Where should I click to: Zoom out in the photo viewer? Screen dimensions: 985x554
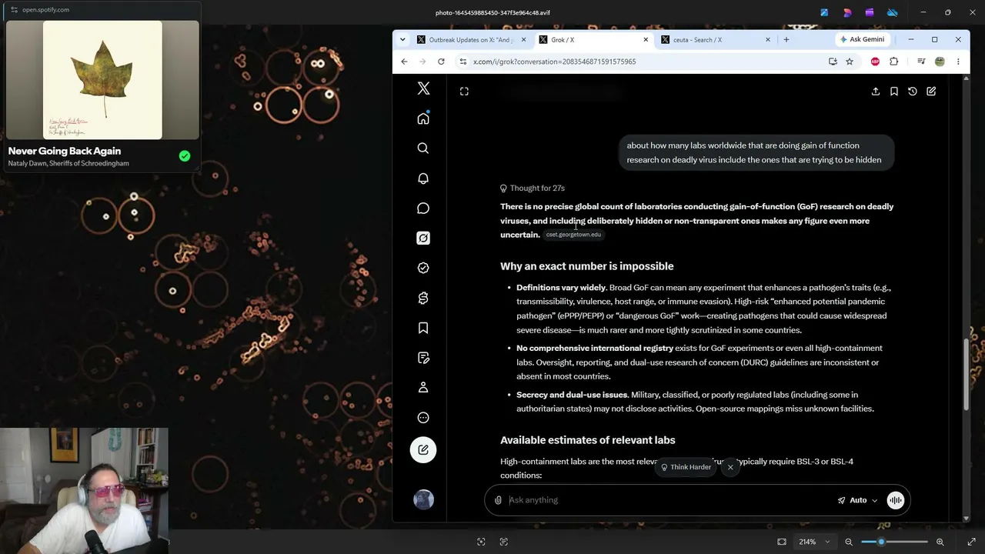tap(849, 542)
